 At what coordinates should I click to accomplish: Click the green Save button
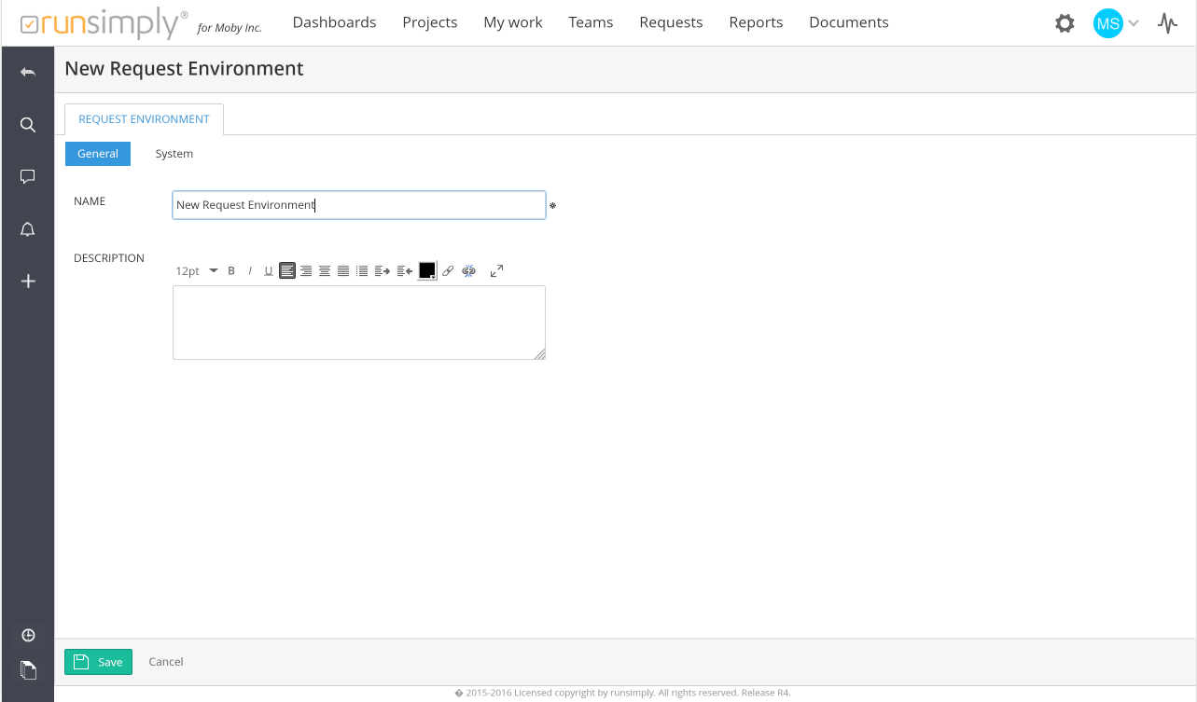click(98, 662)
